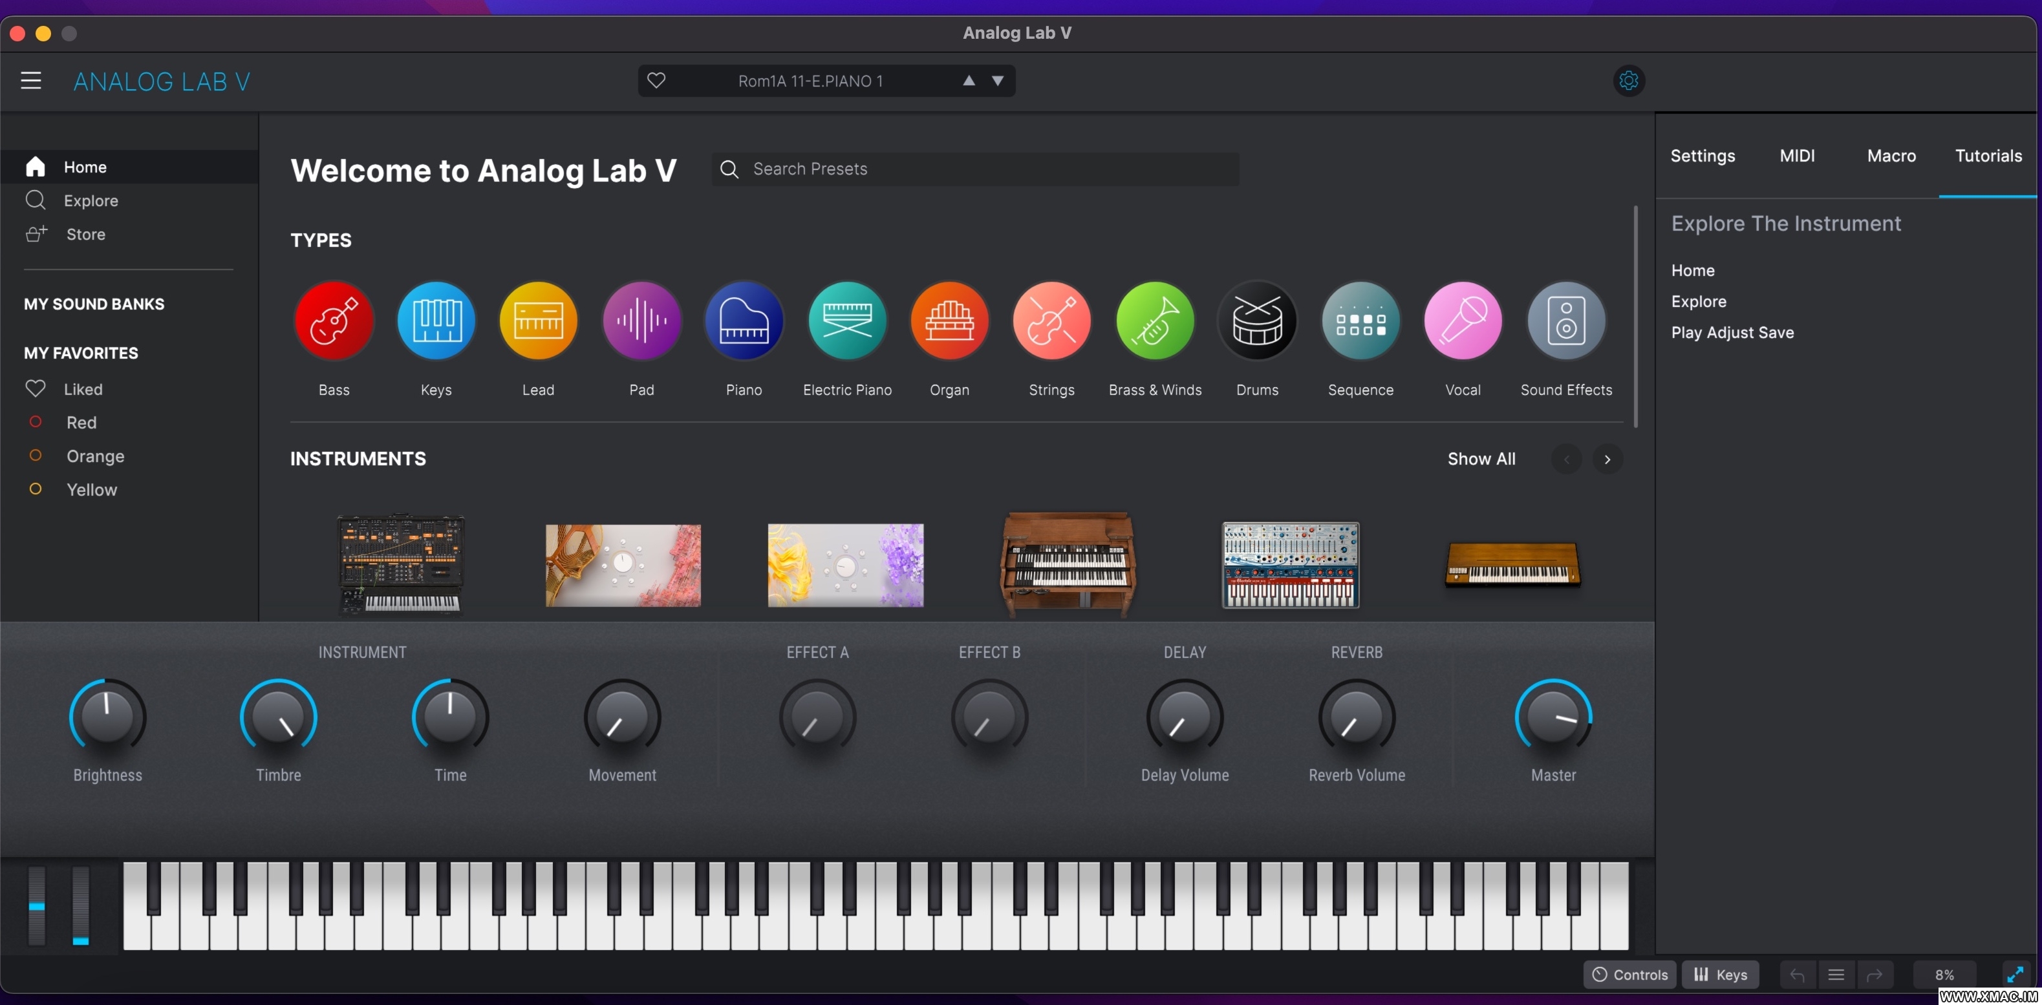This screenshot has height=1005, width=2042.
Task: Open the Play Adjust Save tutorial
Action: 1732,332
